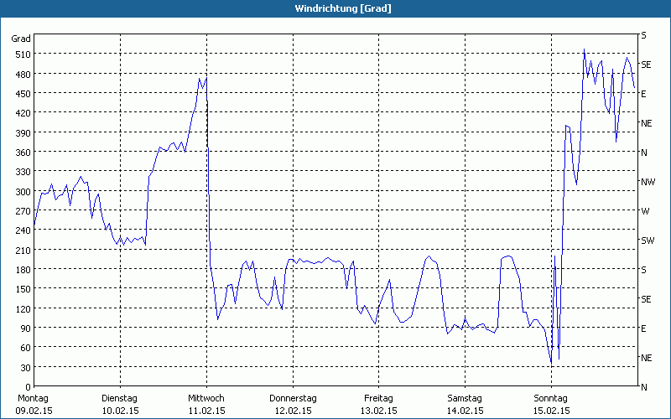Click the date 09.02.15
The width and height of the screenshot is (671, 419).
[x=34, y=411]
